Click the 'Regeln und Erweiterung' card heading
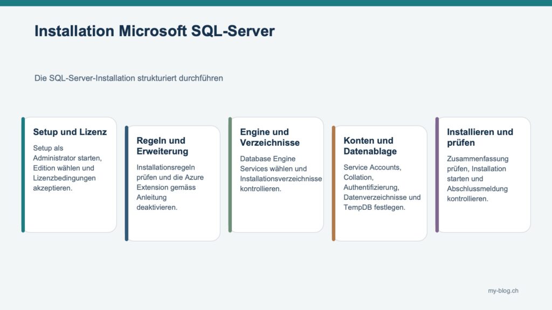The width and height of the screenshot is (552, 310). pyautogui.click(x=162, y=146)
